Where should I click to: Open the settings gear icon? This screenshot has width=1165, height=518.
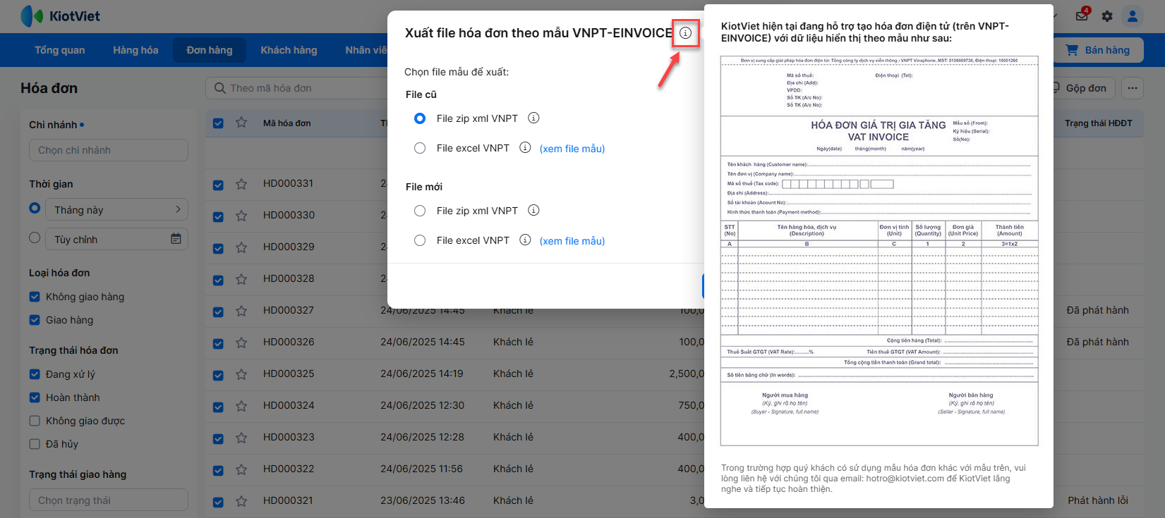point(1107,16)
